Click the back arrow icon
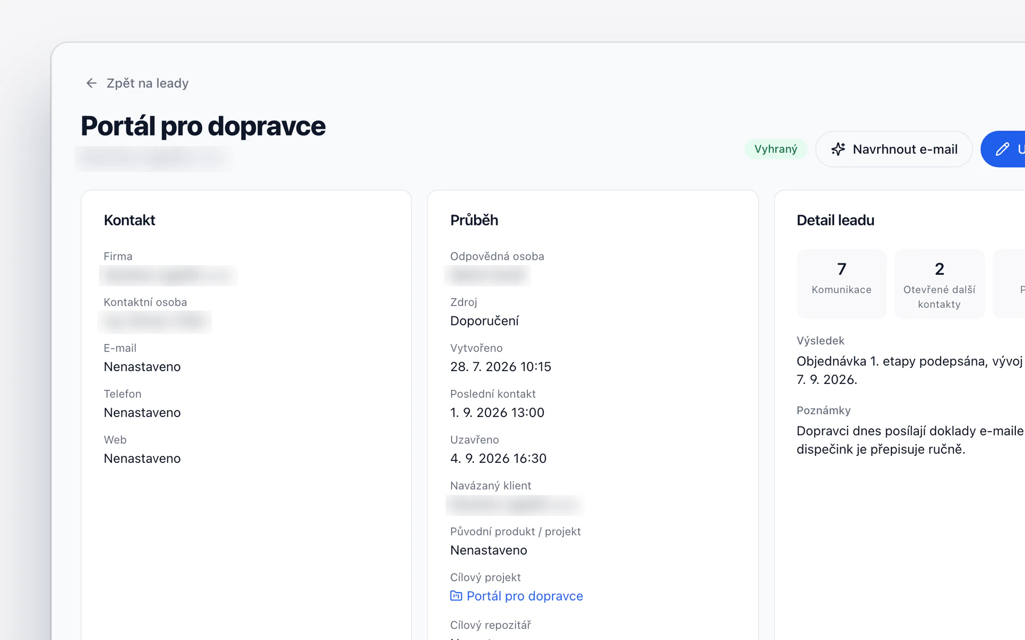The image size is (1025, 640). point(91,83)
